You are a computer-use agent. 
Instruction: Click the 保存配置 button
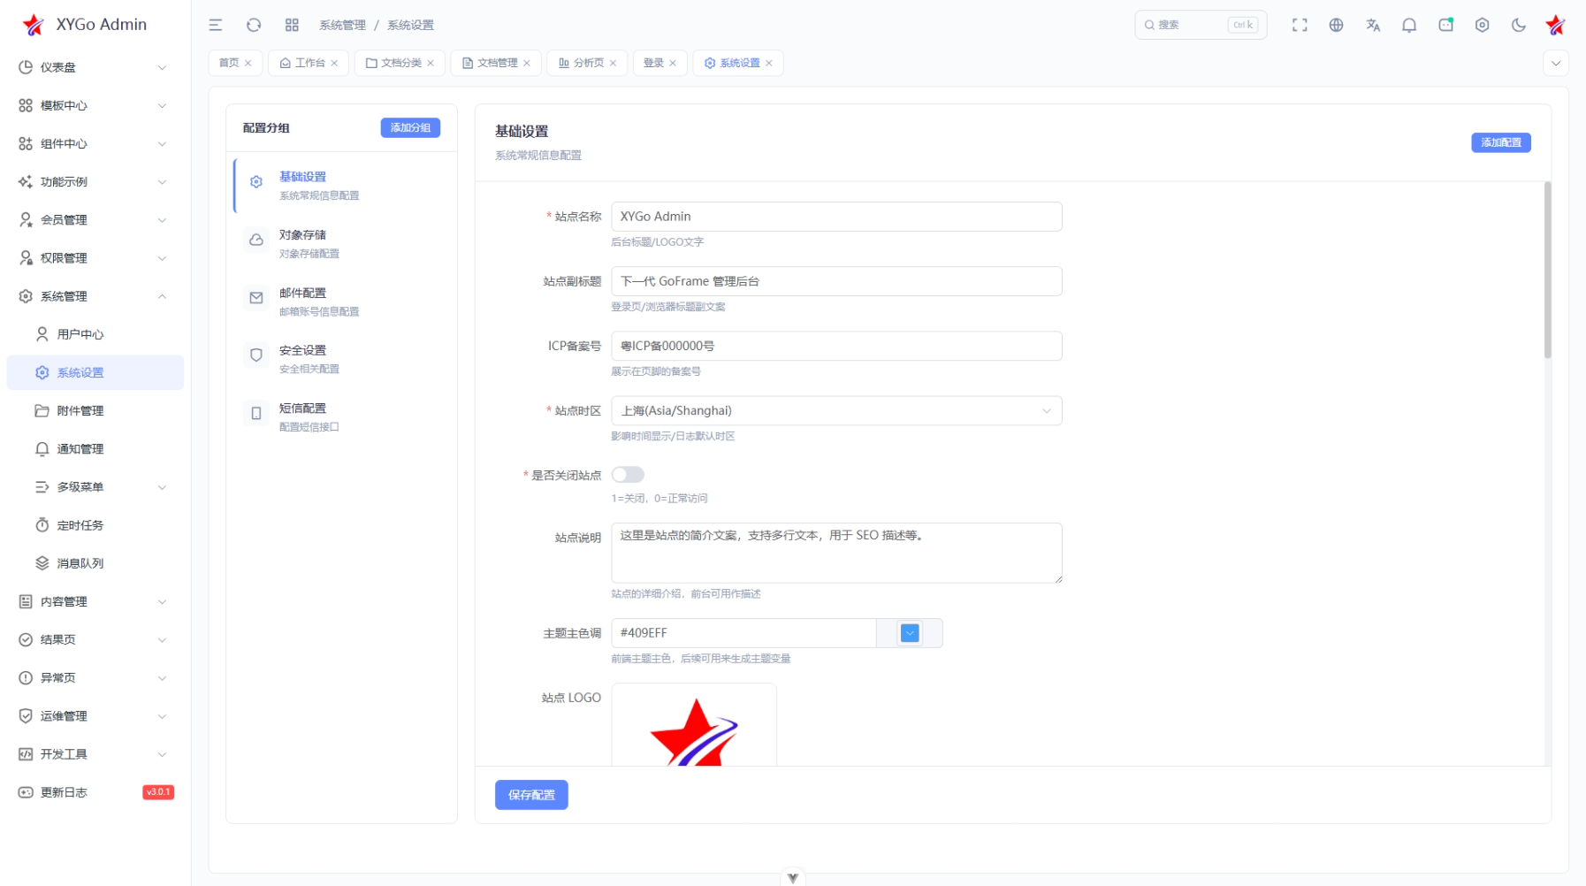pyautogui.click(x=531, y=795)
